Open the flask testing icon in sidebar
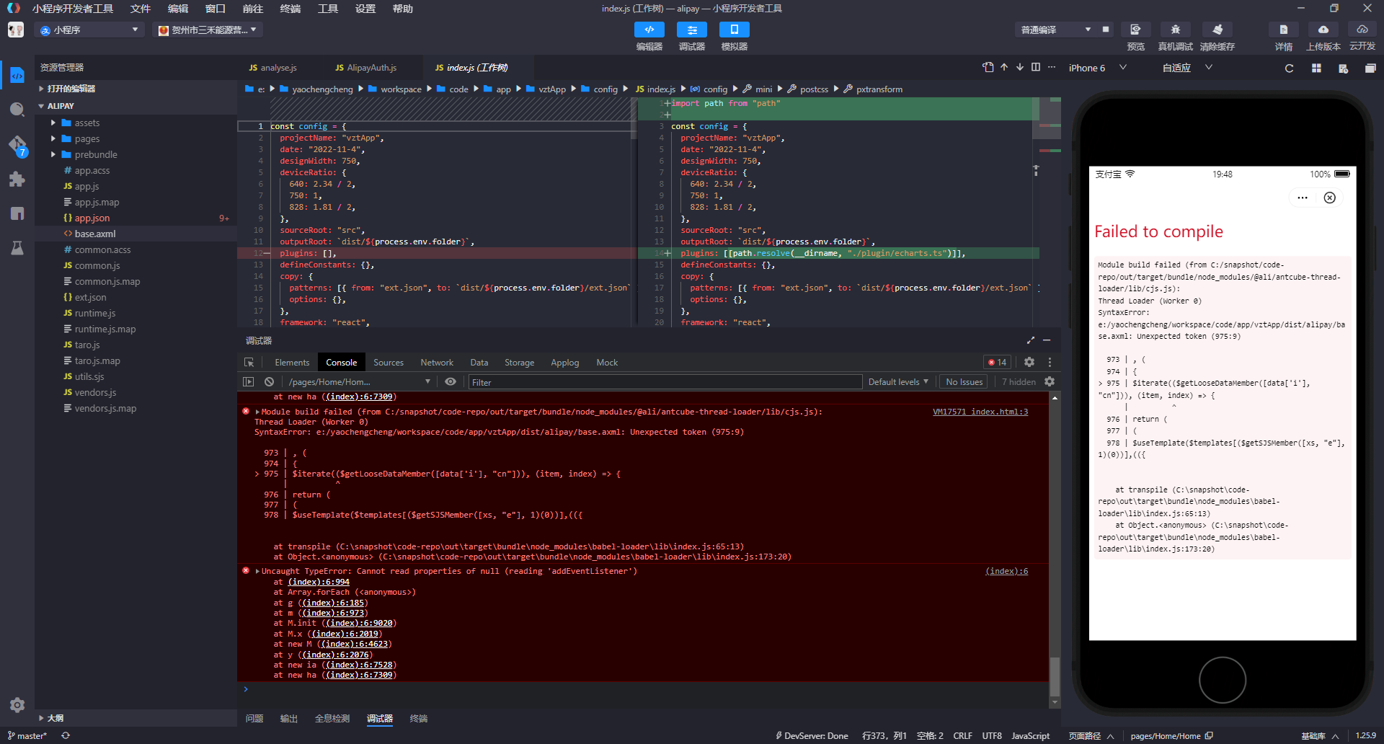1384x744 pixels. coord(17,248)
